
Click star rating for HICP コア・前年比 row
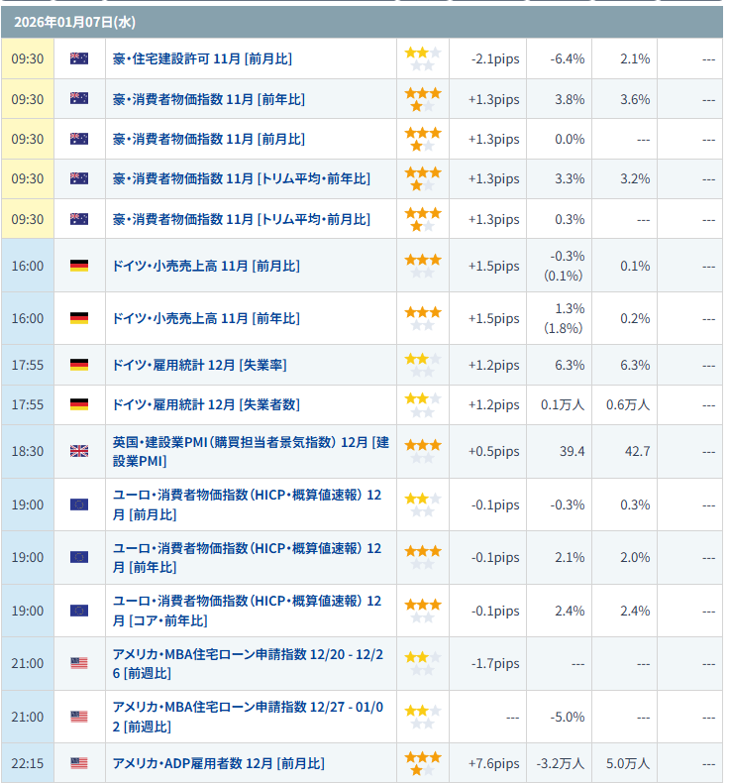point(423,611)
